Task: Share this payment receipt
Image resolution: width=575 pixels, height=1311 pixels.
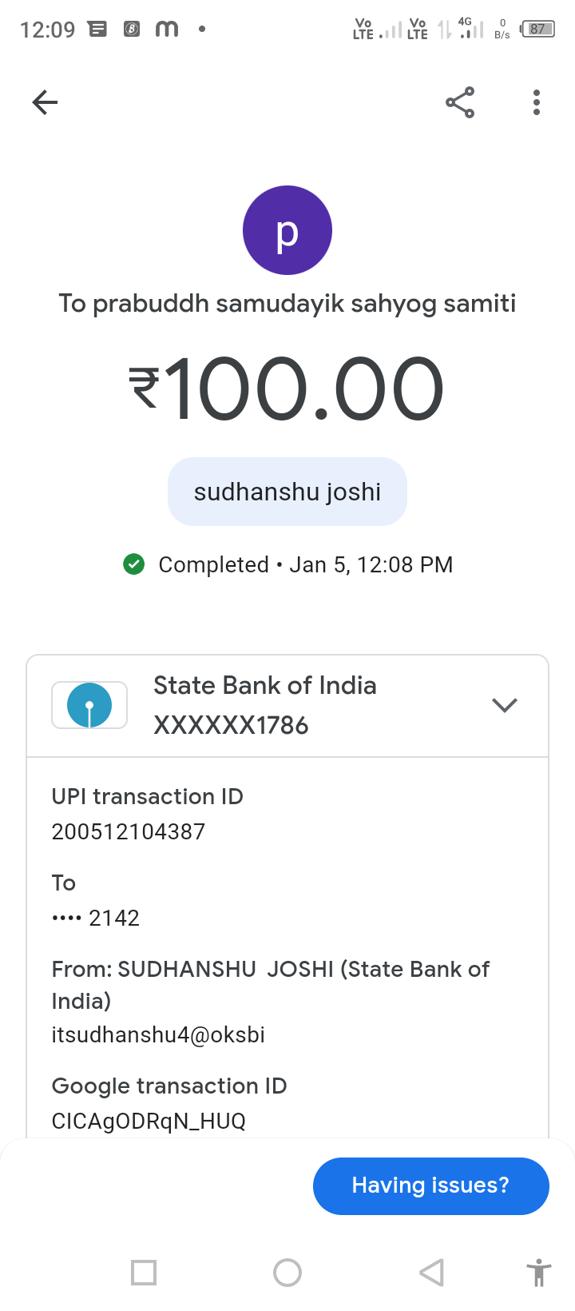Action: [460, 102]
